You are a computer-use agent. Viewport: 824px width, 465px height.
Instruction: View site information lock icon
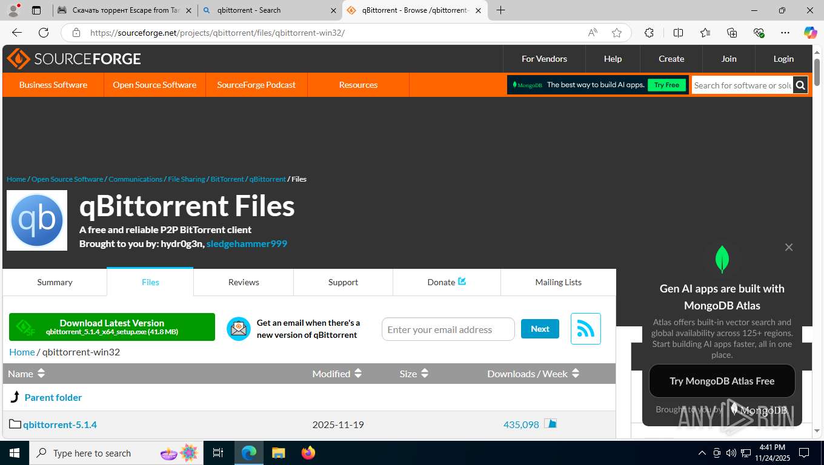point(76,33)
